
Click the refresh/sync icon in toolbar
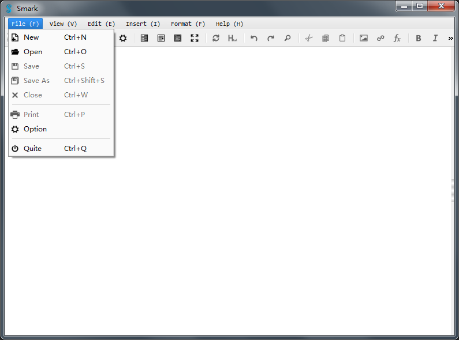point(216,38)
